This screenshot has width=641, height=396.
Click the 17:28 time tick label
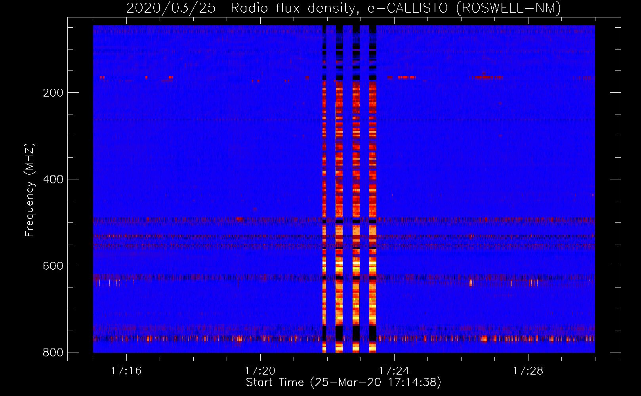528,371
